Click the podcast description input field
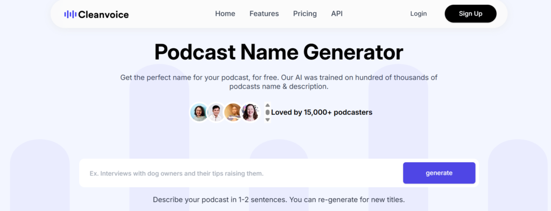 241,173
